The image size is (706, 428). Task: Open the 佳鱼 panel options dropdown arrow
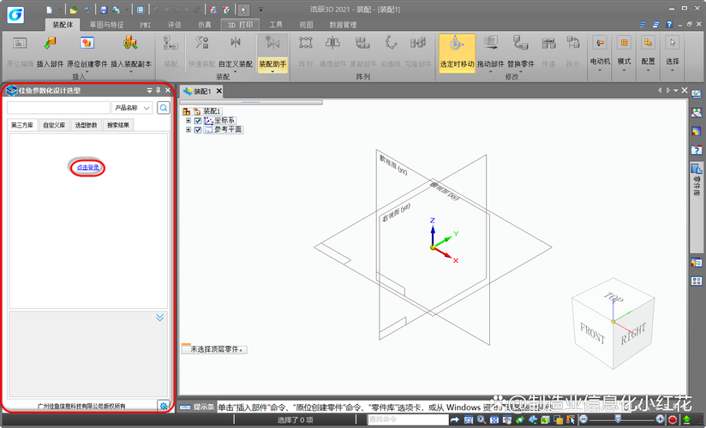tap(149, 91)
